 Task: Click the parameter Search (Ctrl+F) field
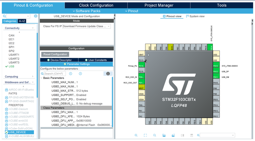tap(54, 74)
